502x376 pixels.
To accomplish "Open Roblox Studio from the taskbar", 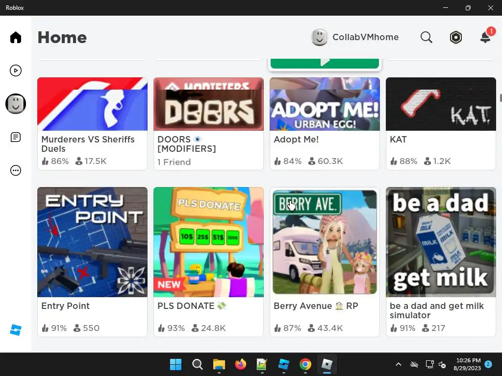I will point(284,364).
